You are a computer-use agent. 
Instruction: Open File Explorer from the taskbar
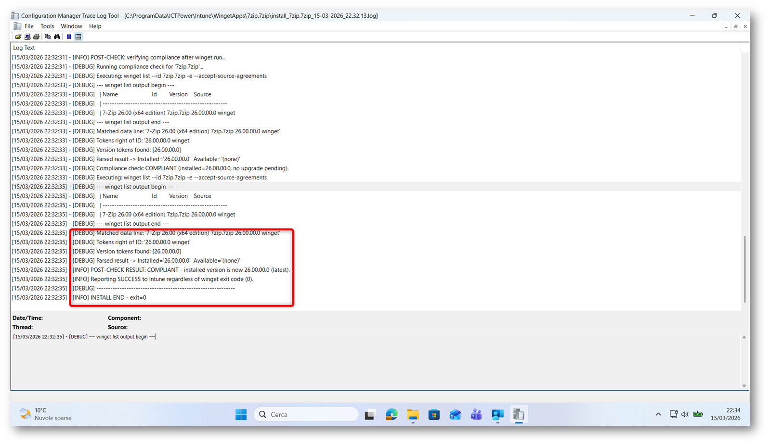tap(413, 414)
